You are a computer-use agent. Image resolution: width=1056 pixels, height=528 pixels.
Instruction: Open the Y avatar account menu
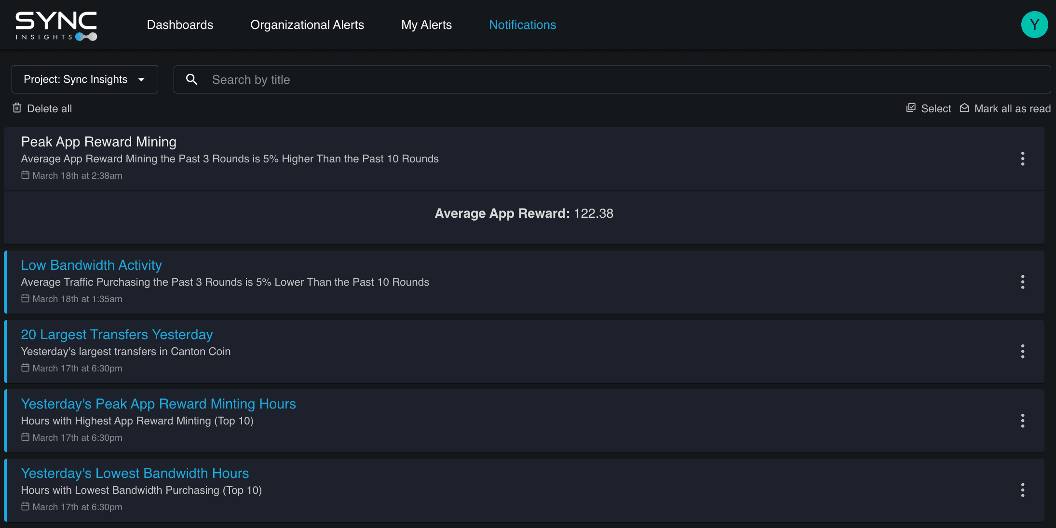(x=1035, y=24)
